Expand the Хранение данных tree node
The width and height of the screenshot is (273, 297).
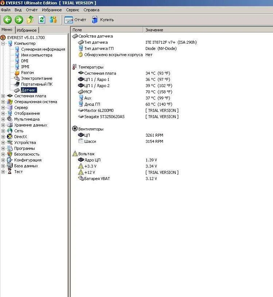(3, 125)
